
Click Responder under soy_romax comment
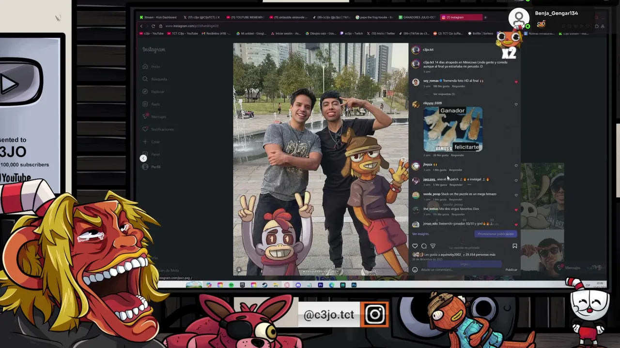pyautogui.click(x=458, y=87)
